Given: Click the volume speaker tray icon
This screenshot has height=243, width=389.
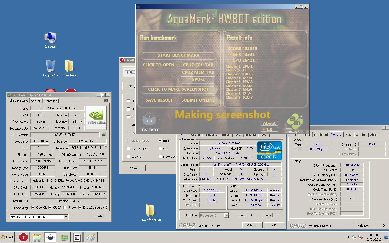Looking at the screenshot, I should click(354, 237).
